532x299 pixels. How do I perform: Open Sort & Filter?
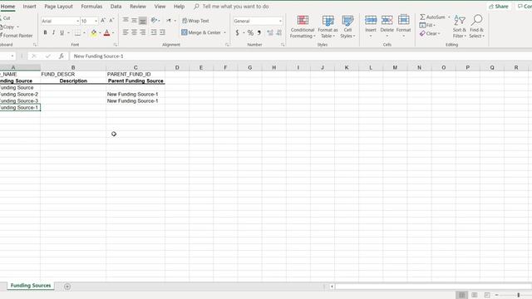click(460, 27)
